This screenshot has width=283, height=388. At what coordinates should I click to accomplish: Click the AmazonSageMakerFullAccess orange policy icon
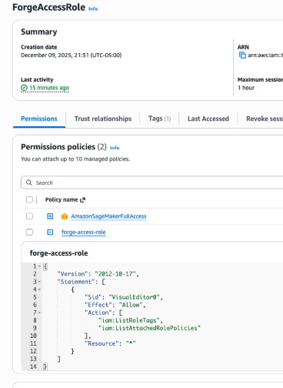(65, 216)
